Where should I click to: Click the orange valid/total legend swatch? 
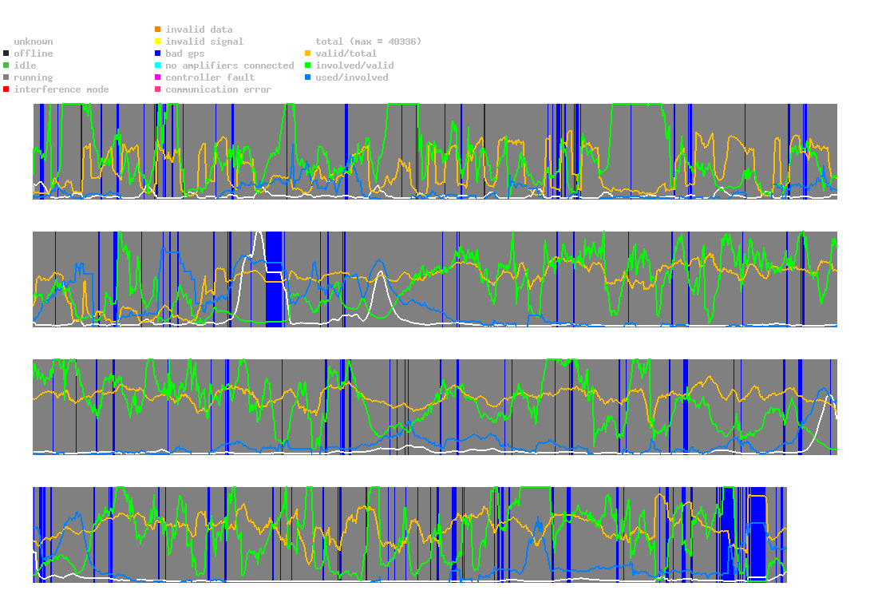click(307, 53)
